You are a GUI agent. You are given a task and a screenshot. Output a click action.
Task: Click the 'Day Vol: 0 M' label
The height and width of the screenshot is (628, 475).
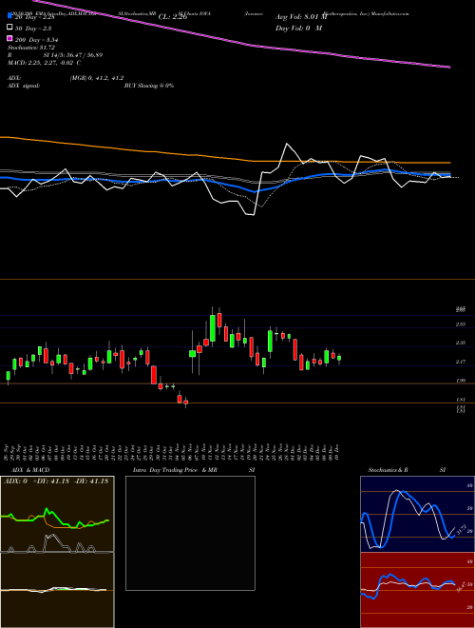[298, 28]
